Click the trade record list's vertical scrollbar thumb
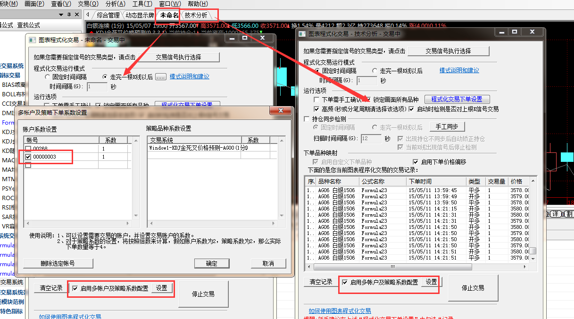Viewport: 574px width, 319px height. (532, 251)
